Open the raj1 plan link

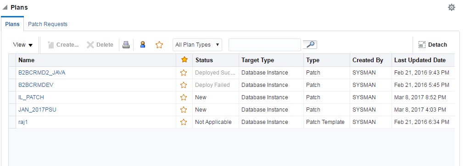[x=23, y=122]
